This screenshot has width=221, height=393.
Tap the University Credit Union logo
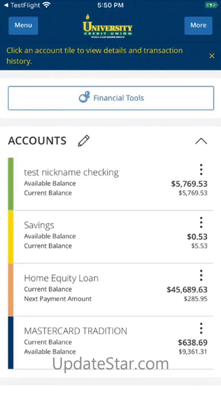(107, 26)
